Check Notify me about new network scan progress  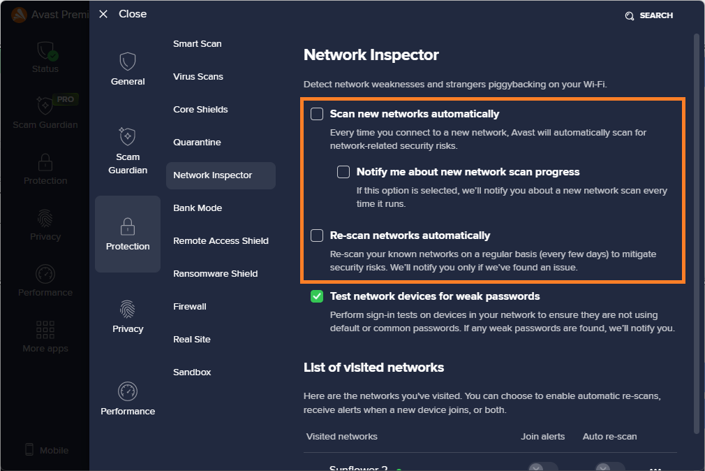click(x=343, y=172)
